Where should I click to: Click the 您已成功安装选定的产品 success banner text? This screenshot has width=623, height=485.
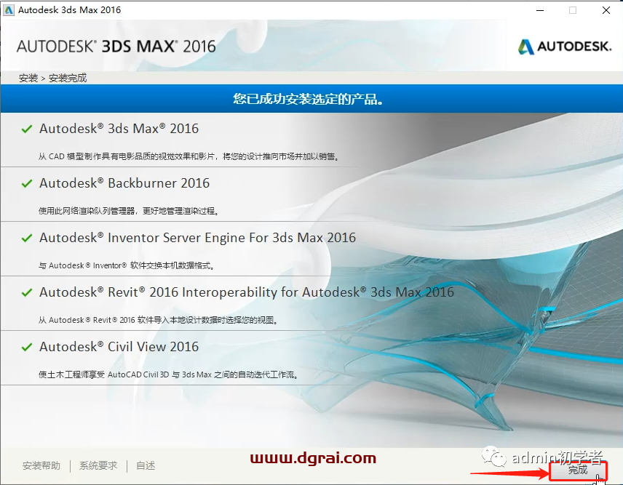(308, 99)
